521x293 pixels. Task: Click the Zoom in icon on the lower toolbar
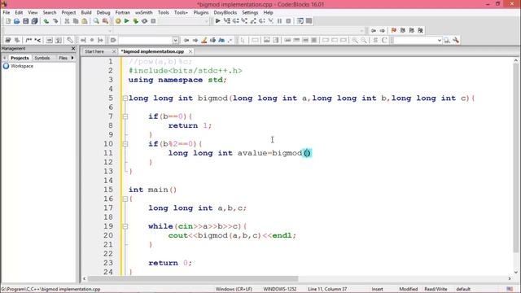pyautogui.click(x=355, y=40)
